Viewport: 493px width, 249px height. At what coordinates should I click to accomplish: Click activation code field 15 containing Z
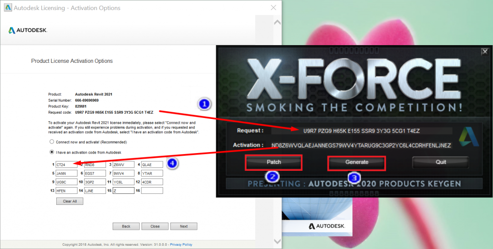pyautogui.click(x=124, y=190)
